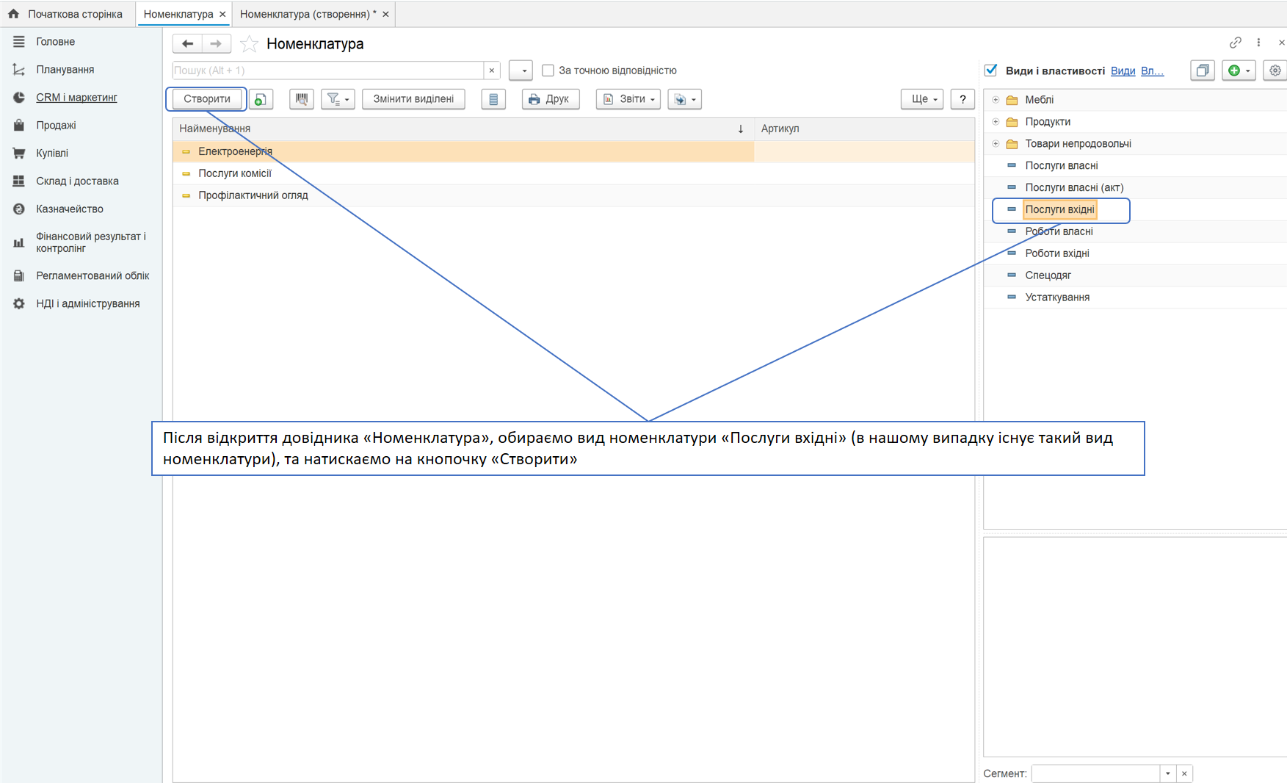Click the Регламентований облік icon
Viewport: 1287px width, 783px height.
point(19,276)
